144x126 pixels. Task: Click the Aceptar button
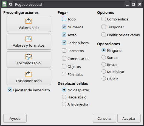pos(129,118)
